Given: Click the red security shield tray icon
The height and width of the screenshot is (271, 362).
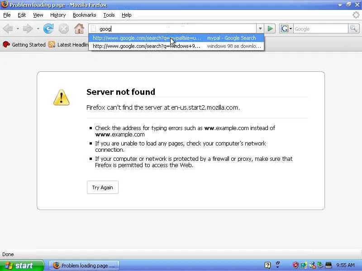Looking at the screenshot, I should pyautogui.click(x=295, y=265).
